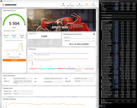
Task: Click the HWiNFO expand columns arrows button
Action: (x=101, y=106)
